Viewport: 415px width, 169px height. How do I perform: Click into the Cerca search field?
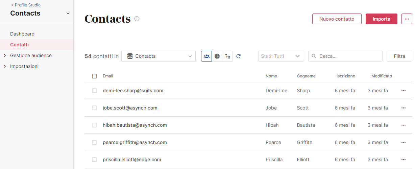[x=345, y=56]
